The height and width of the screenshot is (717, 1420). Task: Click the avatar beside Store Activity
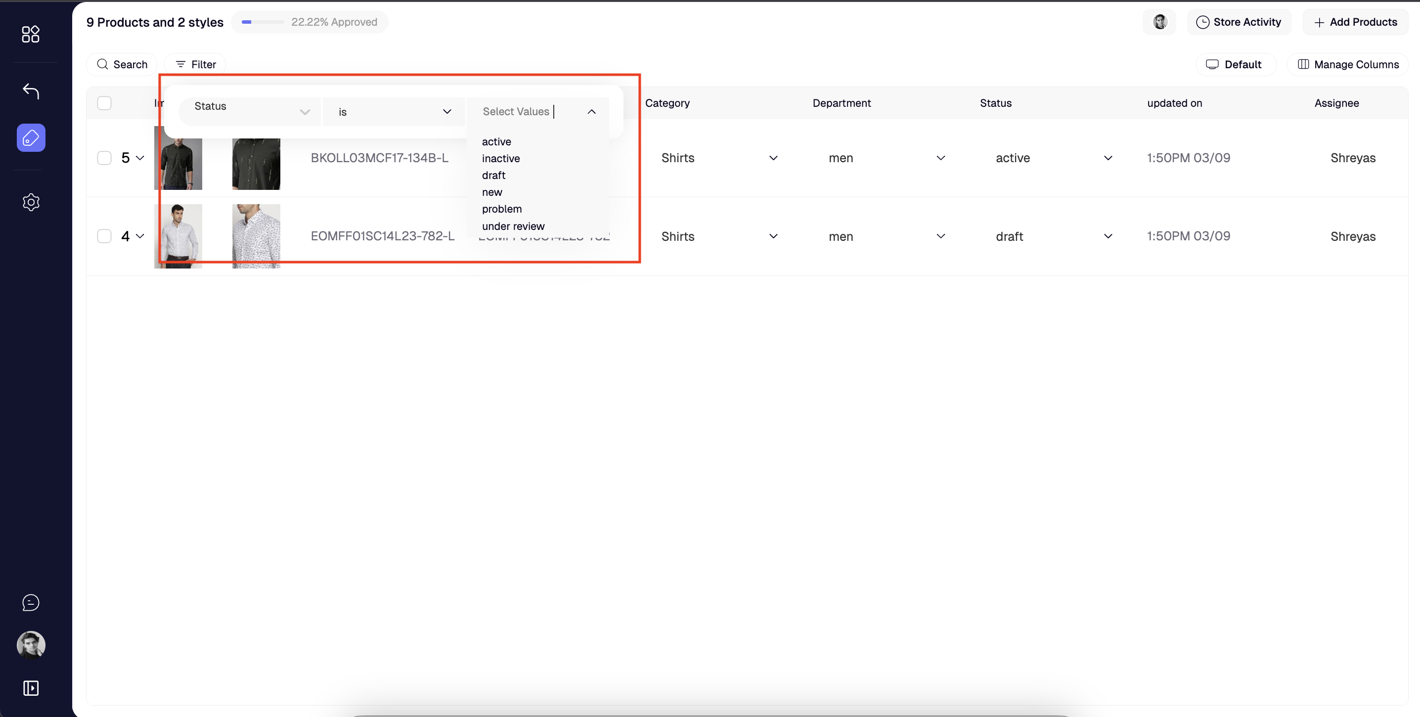coord(1160,22)
